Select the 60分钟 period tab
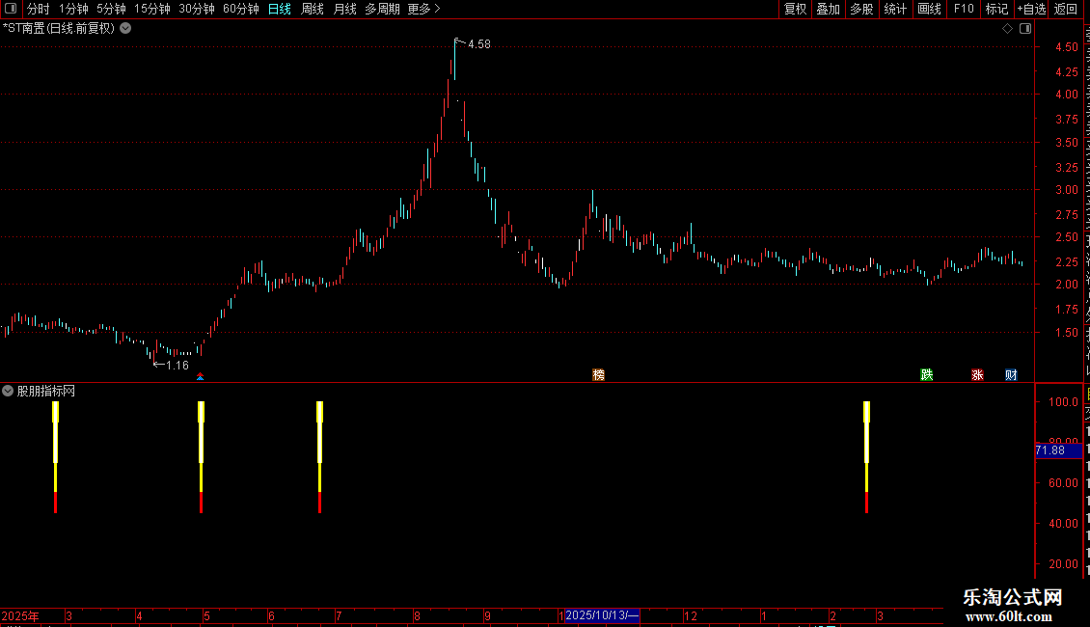This screenshot has height=627, width=1090. coord(240,9)
